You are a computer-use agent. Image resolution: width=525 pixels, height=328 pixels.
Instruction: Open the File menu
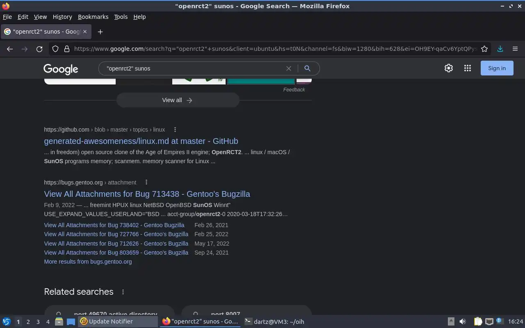(7, 17)
